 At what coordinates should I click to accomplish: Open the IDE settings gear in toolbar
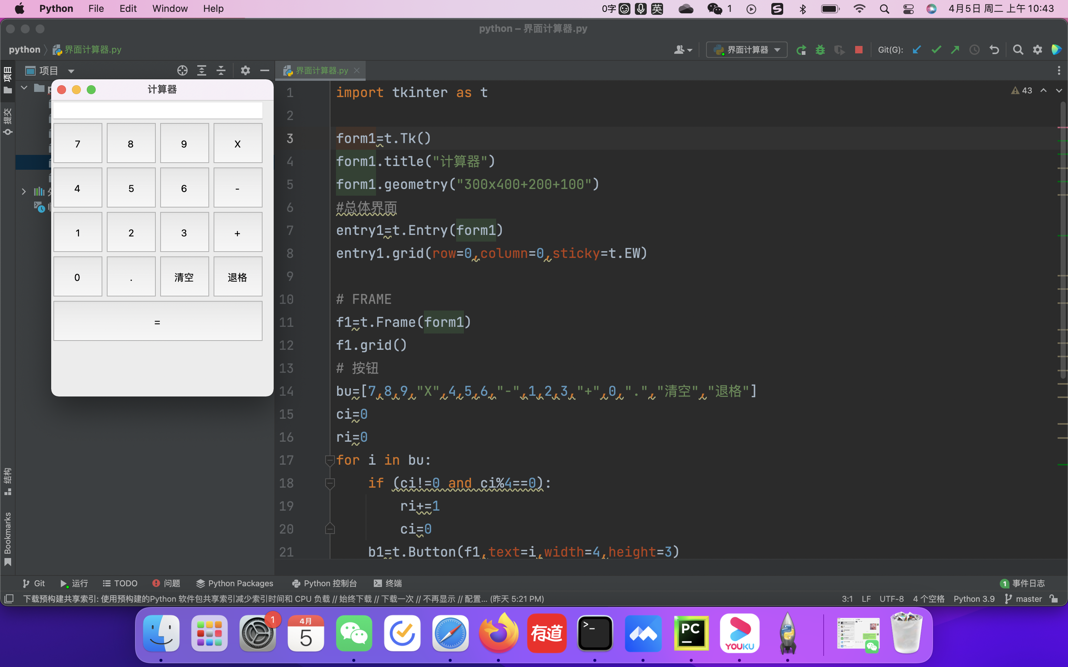click(1037, 50)
